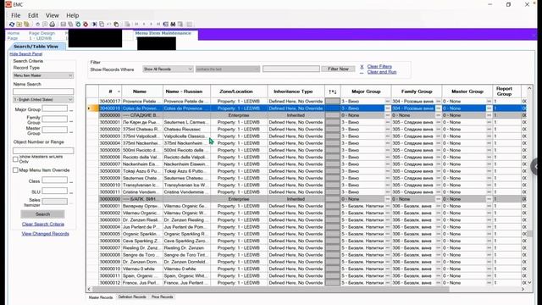Screen dimensions: 542x305
Task: Click the yellow open-folder toolbar icon
Action: tap(19, 25)
